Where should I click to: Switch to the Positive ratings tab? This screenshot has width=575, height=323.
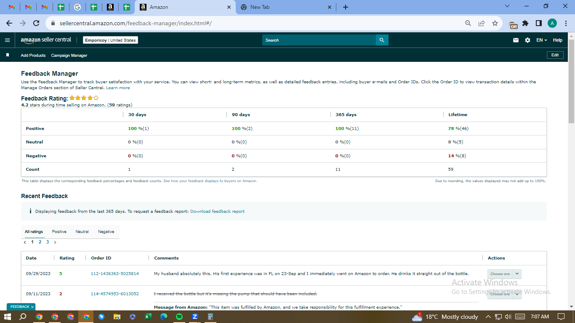tap(59, 232)
